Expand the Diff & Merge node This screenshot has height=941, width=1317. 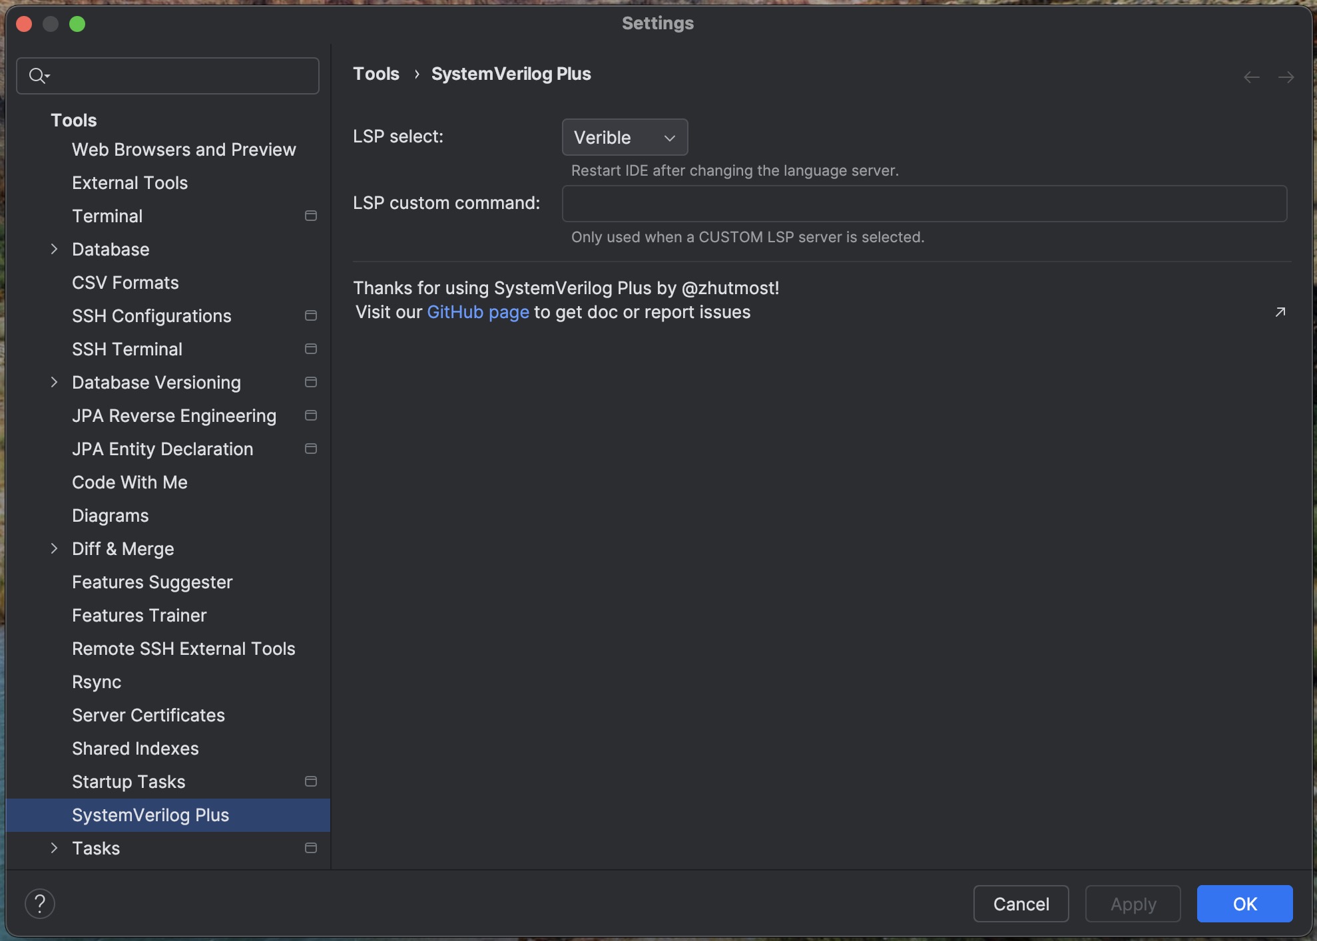[x=55, y=548]
